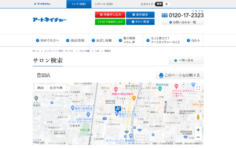This screenshot has width=236, height=148.
Task: Open the main Art Nature header logo
Action: click(50, 20)
